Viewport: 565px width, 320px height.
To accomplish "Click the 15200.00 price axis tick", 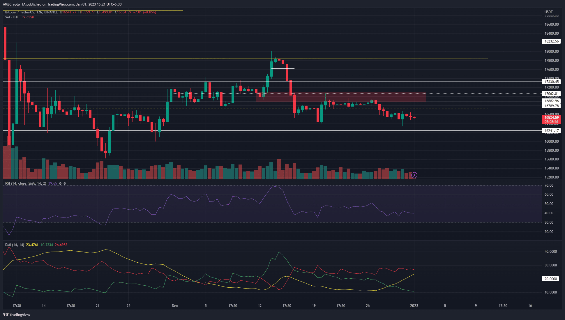I will point(552,177).
